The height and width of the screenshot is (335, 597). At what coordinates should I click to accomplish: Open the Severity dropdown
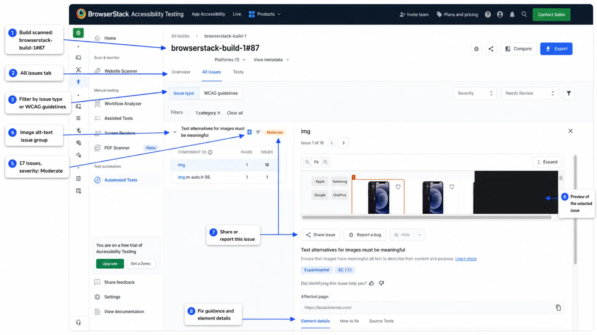tap(475, 93)
